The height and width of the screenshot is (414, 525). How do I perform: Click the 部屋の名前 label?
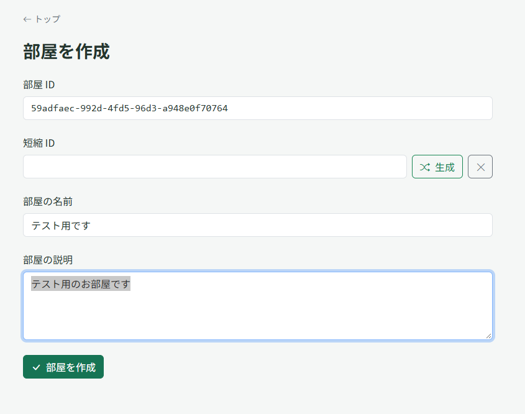point(48,201)
